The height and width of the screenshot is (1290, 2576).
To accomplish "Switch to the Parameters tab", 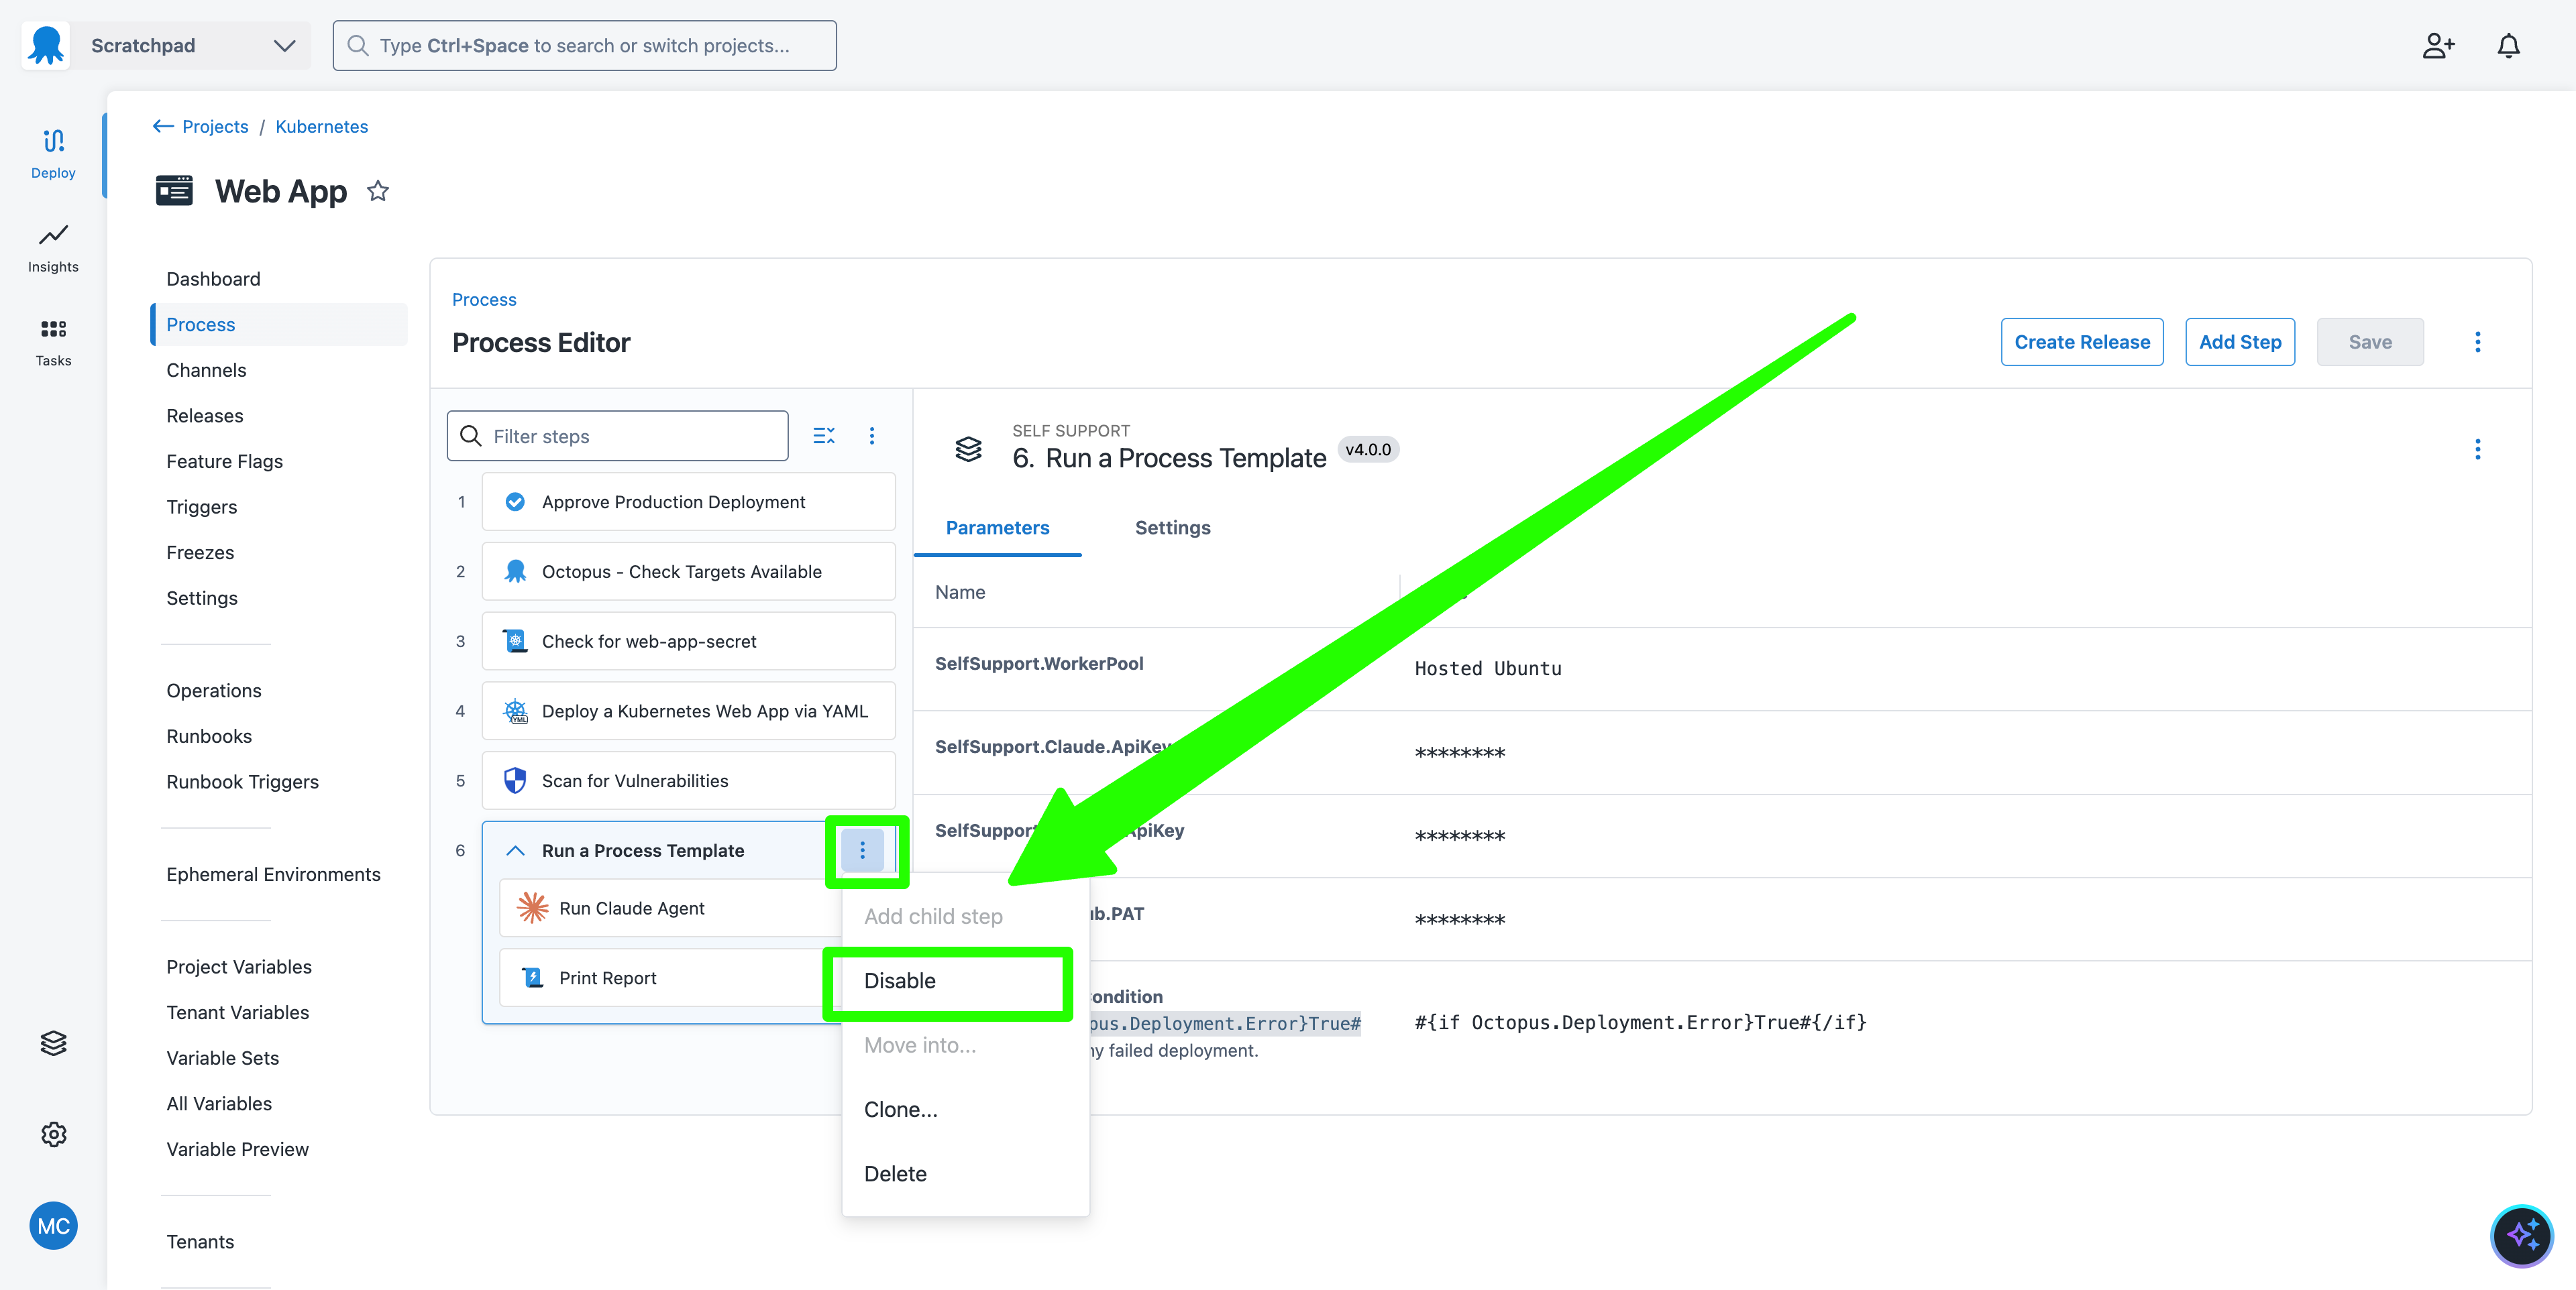I will (997, 528).
